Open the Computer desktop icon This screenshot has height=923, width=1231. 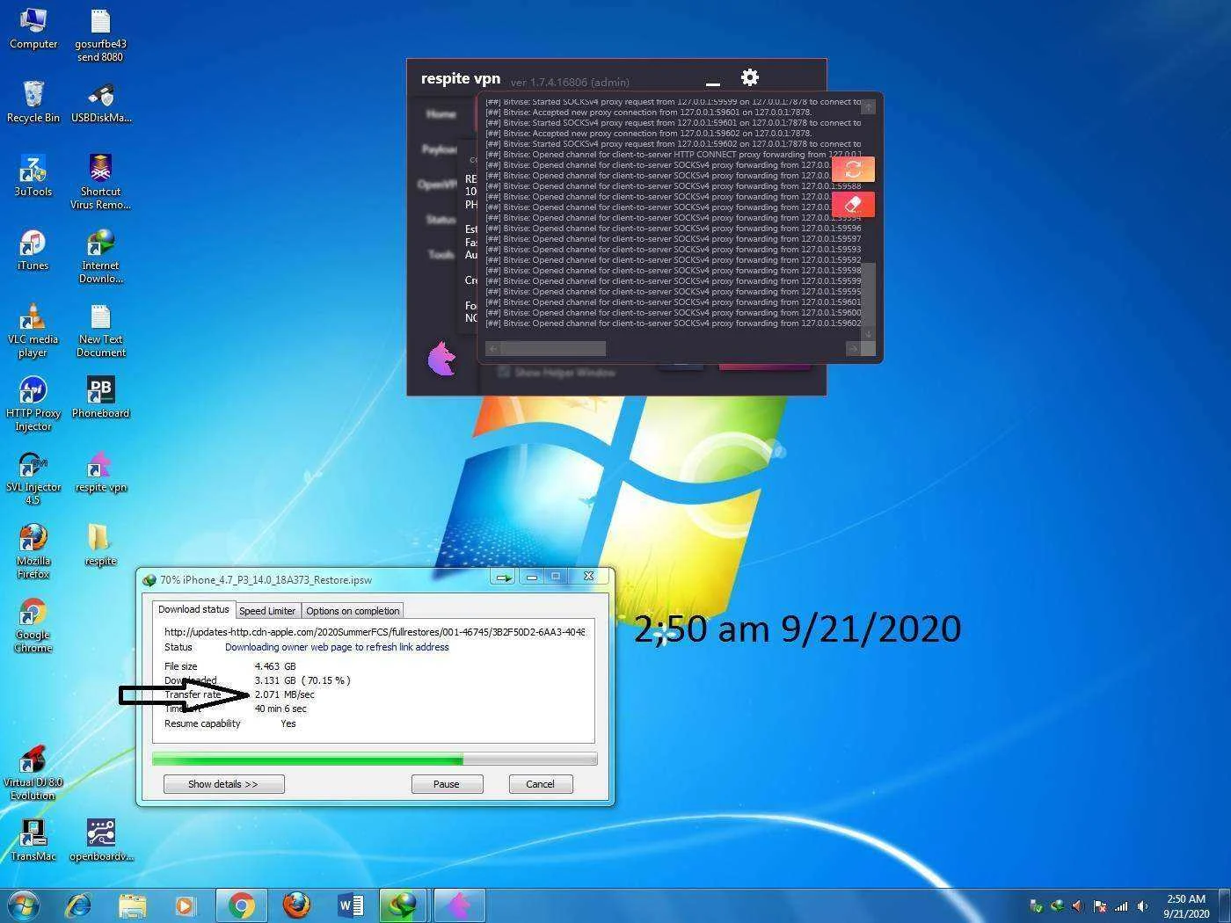tap(33, 28)
